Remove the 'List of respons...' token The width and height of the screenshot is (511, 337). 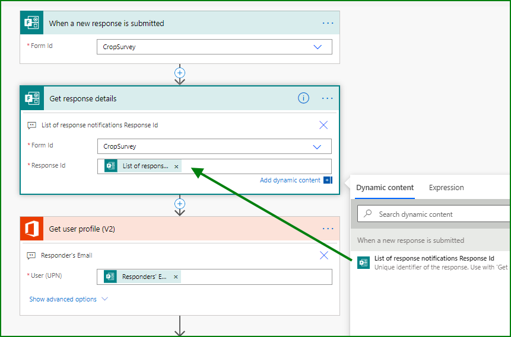coord(176,166)
